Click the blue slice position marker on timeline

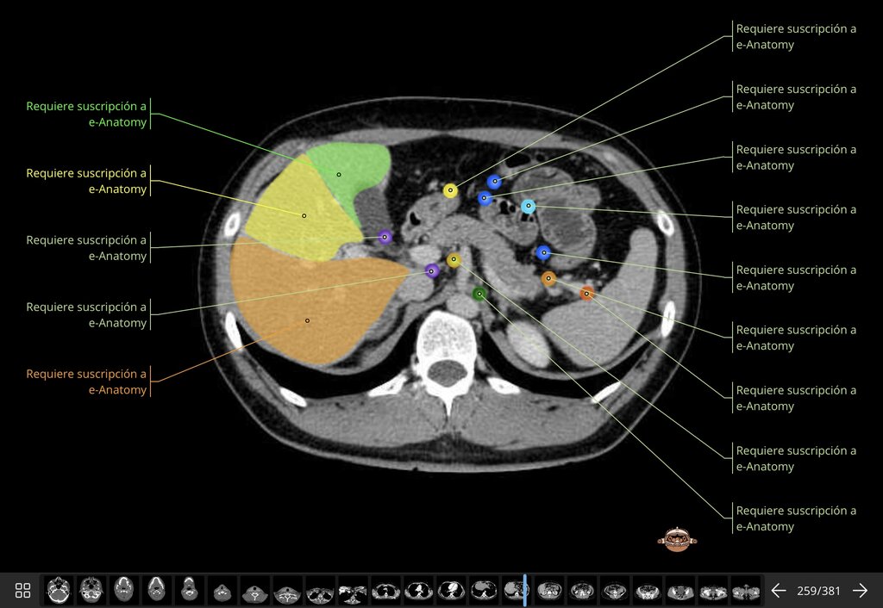tap(525, 591)
